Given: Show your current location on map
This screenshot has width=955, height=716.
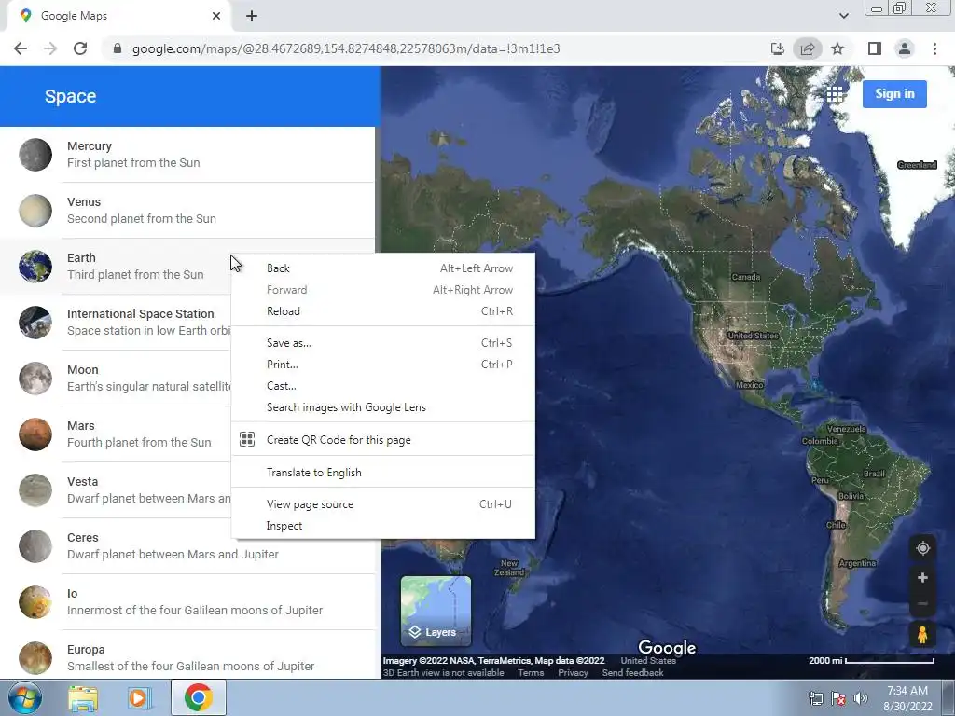Looking at the screenshot, I should [922, 548].
